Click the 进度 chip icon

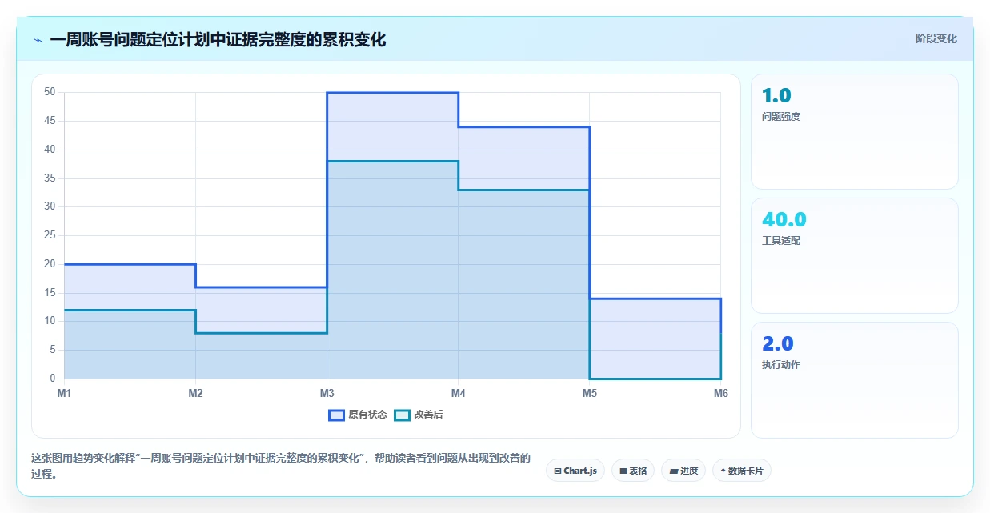[674, 471]
